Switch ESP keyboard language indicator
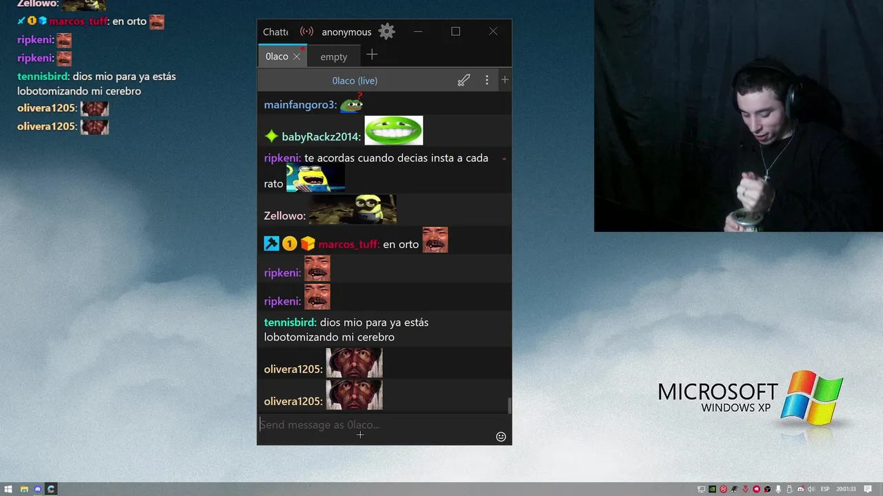The height and width of the screenshot is (496, 883). tap(825, 489)
